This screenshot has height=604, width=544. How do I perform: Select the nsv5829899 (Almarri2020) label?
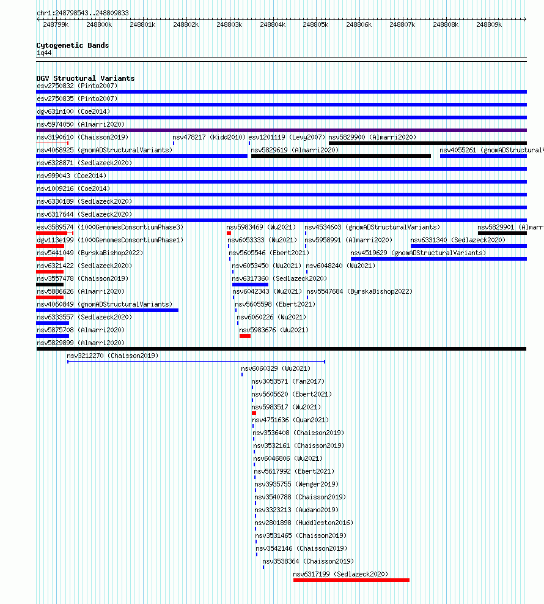coord(81,343)
